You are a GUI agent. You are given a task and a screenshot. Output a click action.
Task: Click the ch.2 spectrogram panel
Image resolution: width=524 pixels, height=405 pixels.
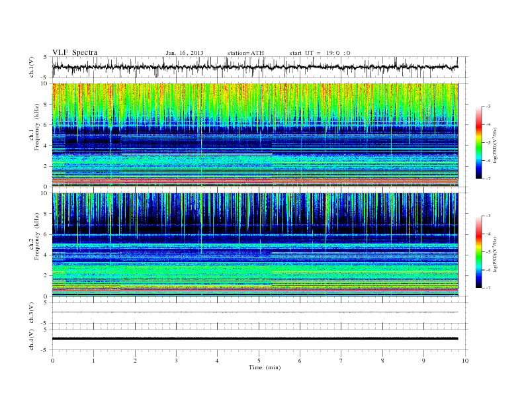click(255, 245)
